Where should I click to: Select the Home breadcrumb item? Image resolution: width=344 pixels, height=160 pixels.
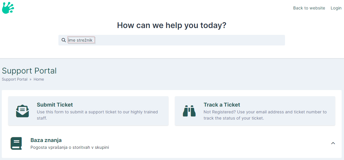click(x=39, y=79)
